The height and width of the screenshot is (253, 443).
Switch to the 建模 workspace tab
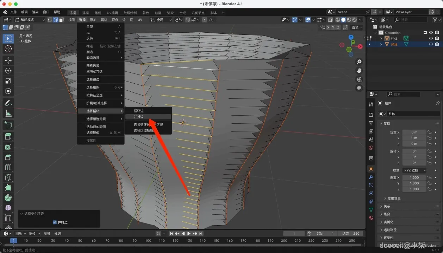point(85,13)
